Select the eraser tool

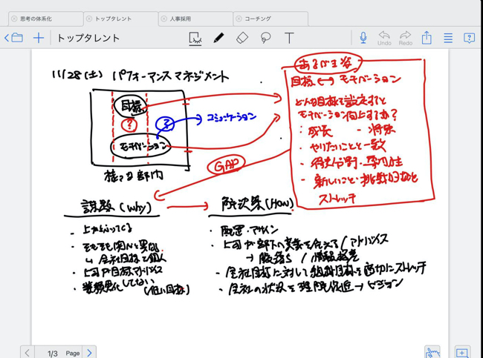pyautogui.click(x=241, y=38)
